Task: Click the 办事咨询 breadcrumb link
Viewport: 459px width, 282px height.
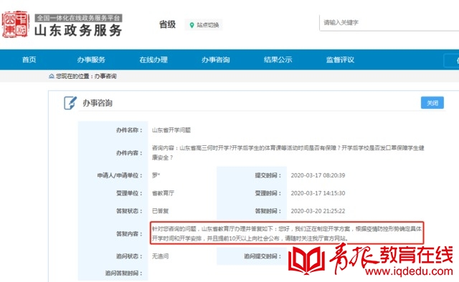Action: (x=105, y=77)
